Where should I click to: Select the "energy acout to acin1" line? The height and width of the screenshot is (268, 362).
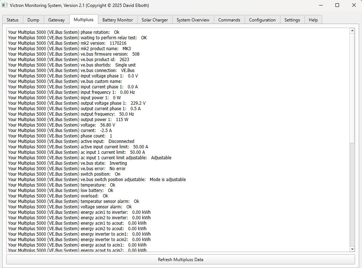click(x=77, y=245)
